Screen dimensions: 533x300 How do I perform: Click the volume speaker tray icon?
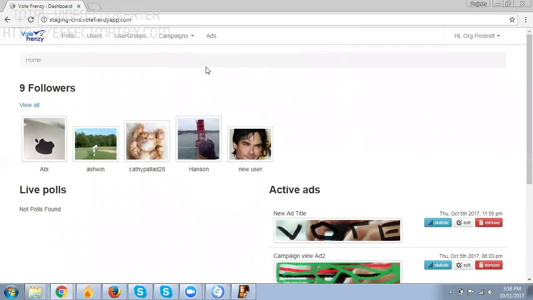coord(491,292)
